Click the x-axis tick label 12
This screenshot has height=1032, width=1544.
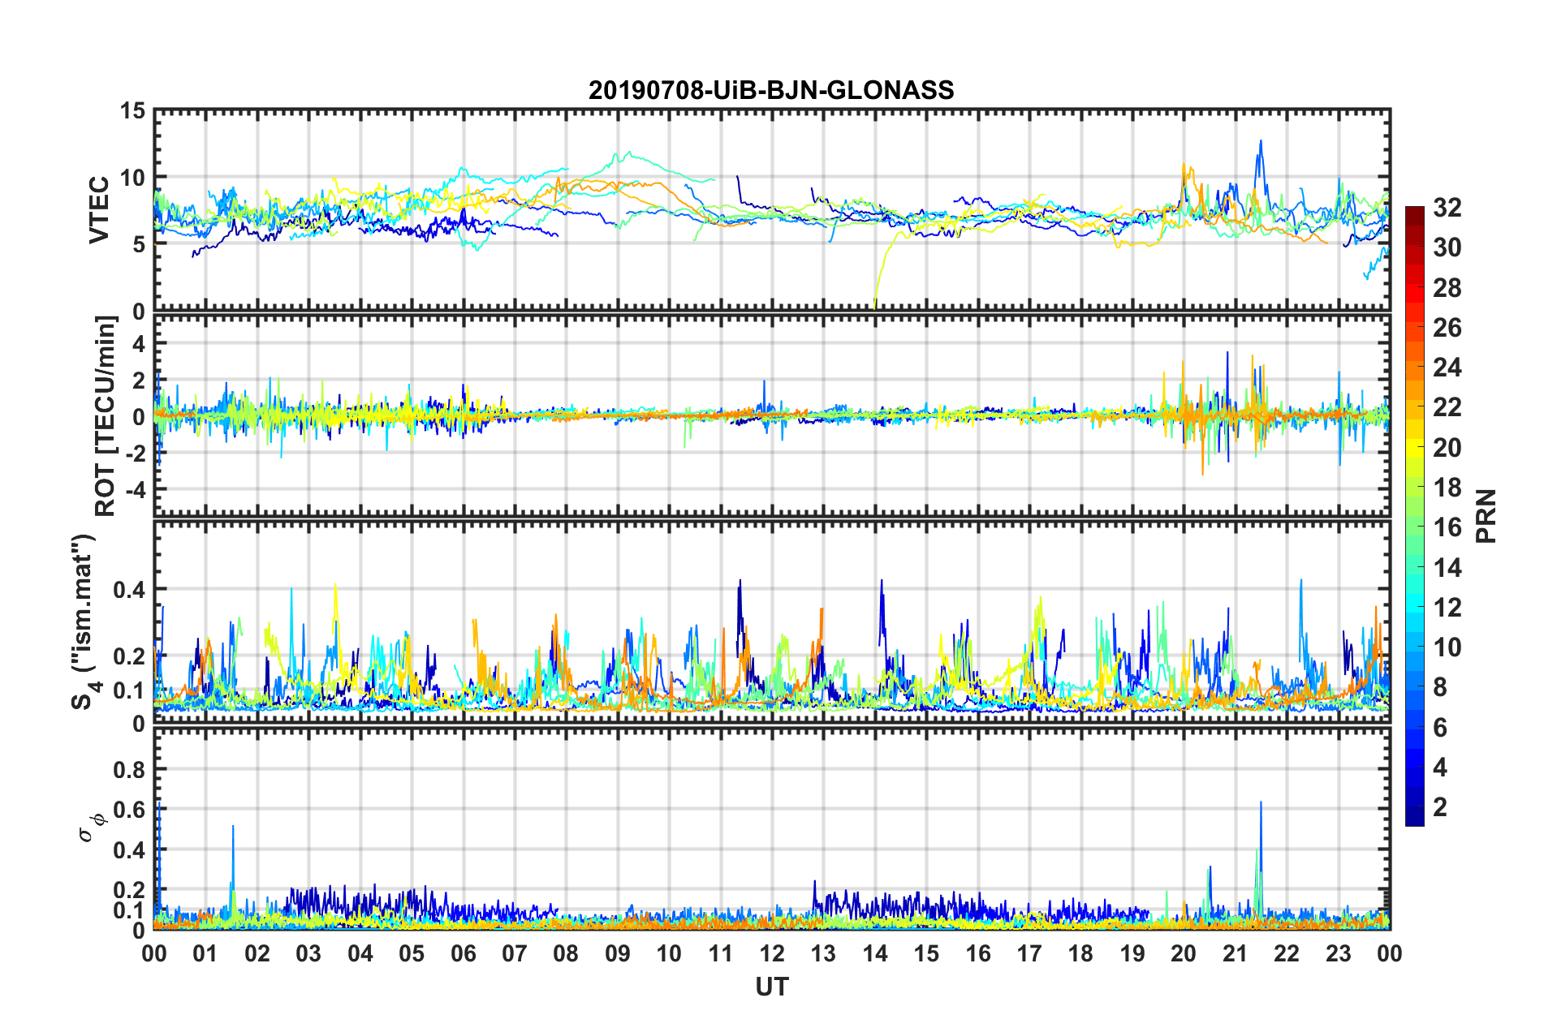click(x=772, y=952)
